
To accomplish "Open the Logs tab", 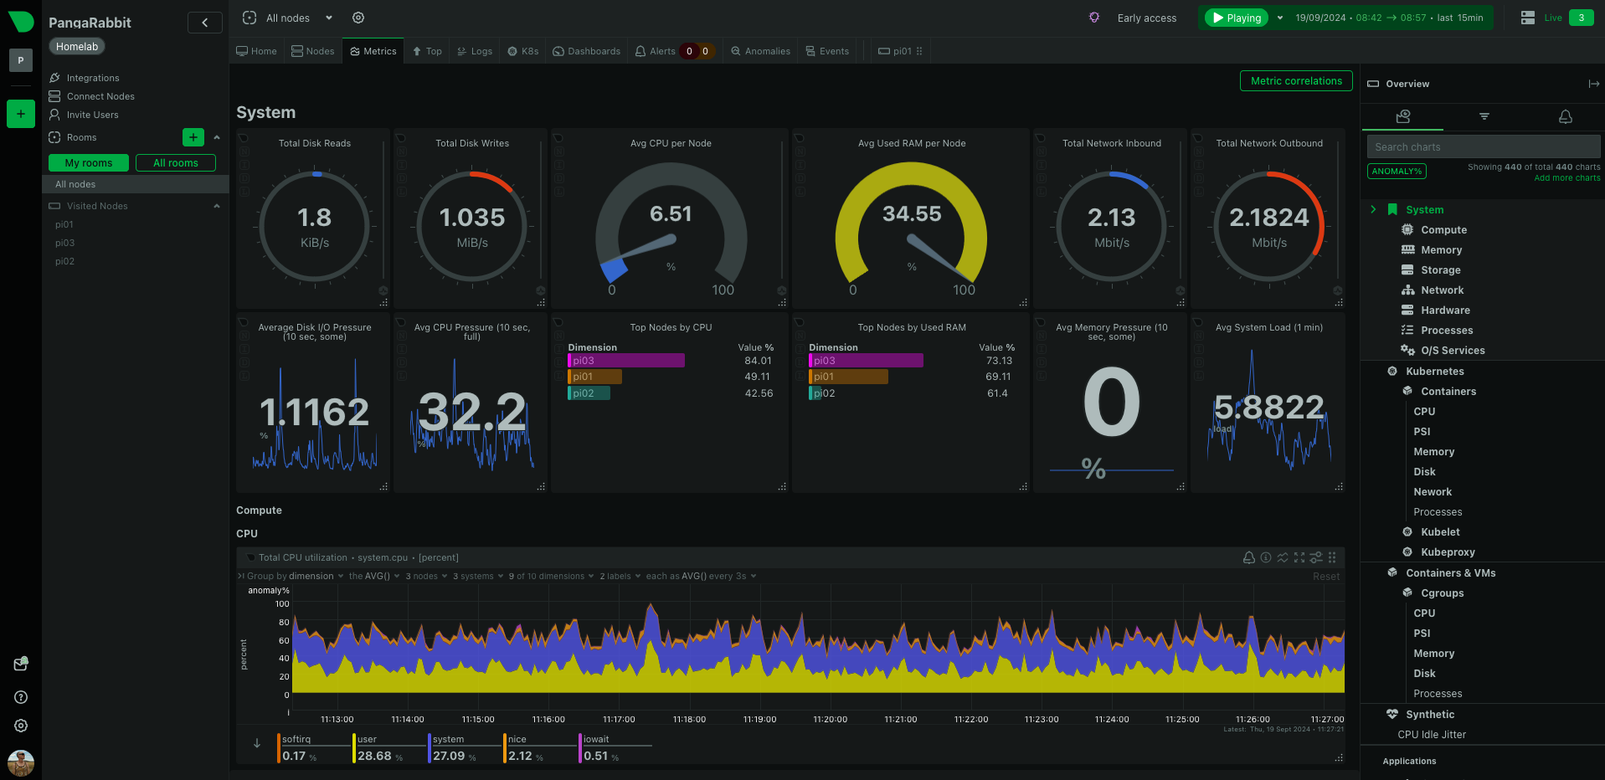I will (x=474, y=51).
